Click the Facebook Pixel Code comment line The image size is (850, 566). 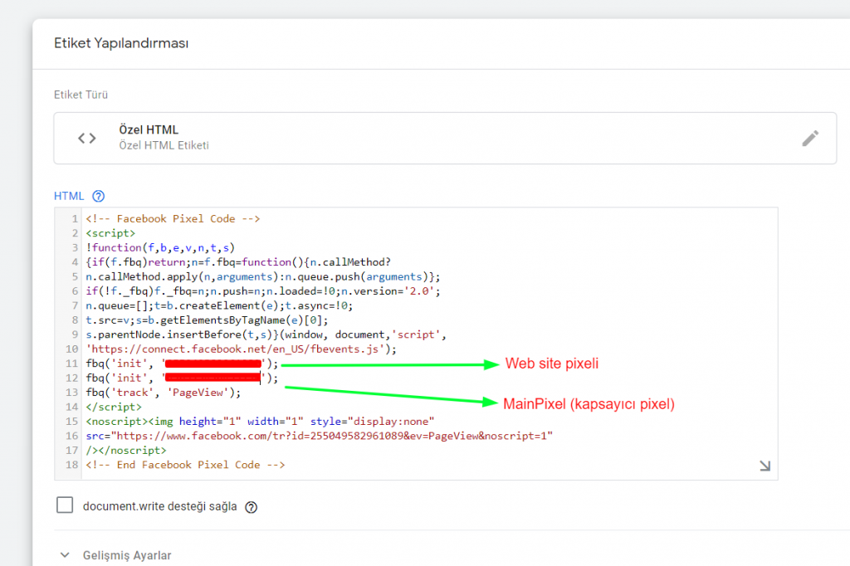pyautogui.click(x=173, y=219)
